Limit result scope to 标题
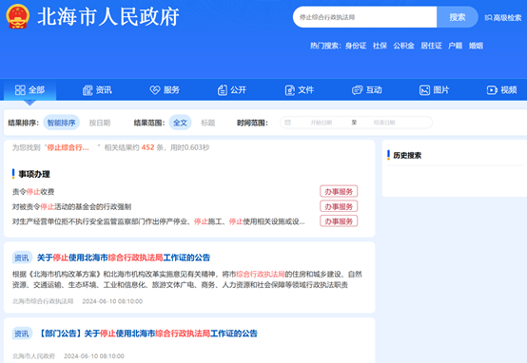Screen dimensions: 527x363 pyautogui.click(x=208, y=123)
